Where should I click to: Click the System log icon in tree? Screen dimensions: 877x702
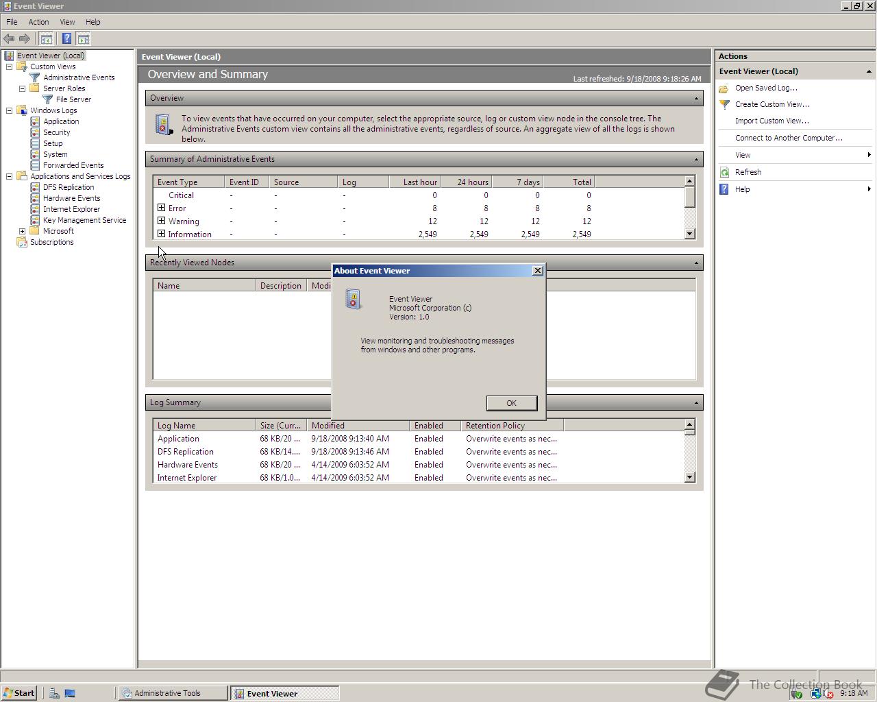tap(35, 154)
